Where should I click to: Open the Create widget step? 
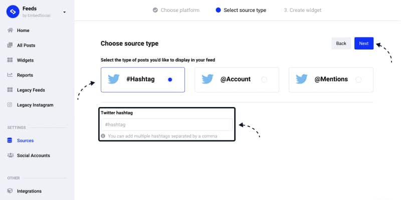[303, 10]
